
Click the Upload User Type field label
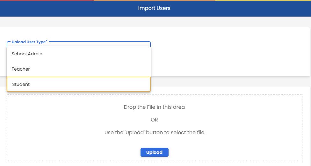[30, 42]
